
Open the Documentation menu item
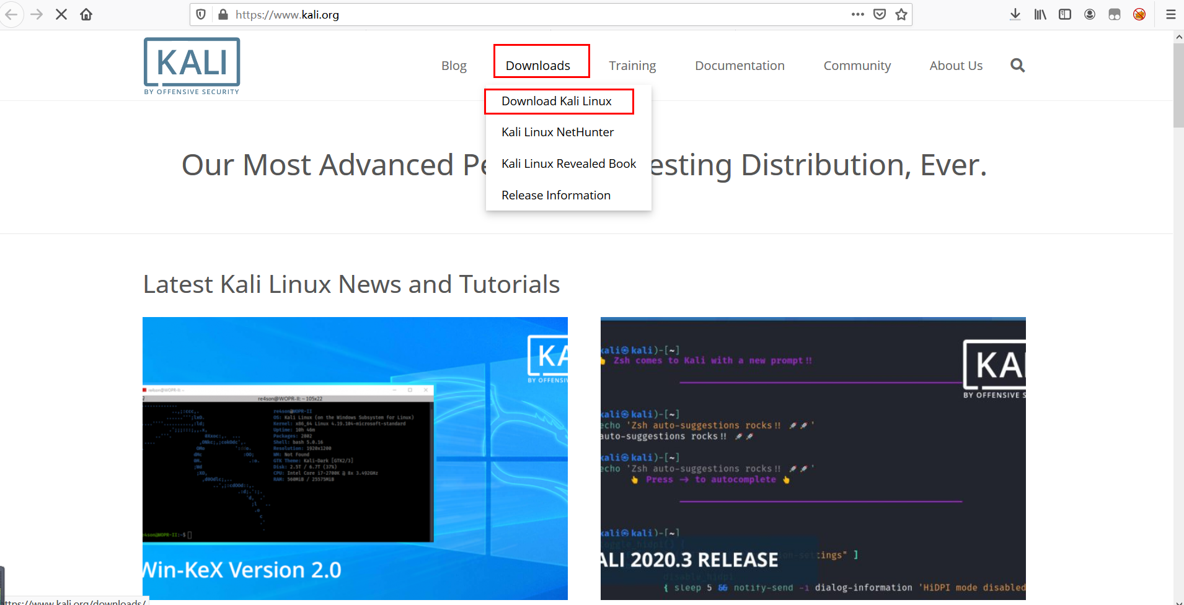pyautogui.click(x=740, y=66)
